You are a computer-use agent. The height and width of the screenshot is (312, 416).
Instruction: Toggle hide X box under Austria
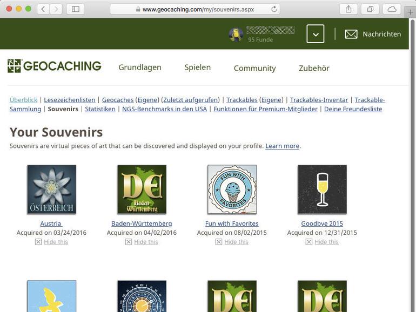[38, 242]
